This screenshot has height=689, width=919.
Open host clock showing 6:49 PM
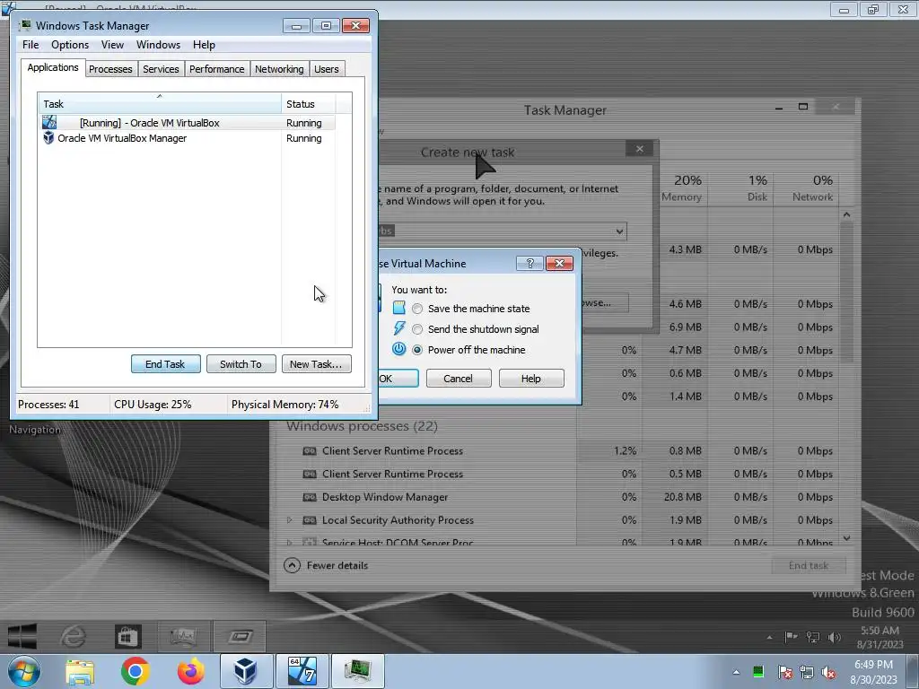pos(873,672)
